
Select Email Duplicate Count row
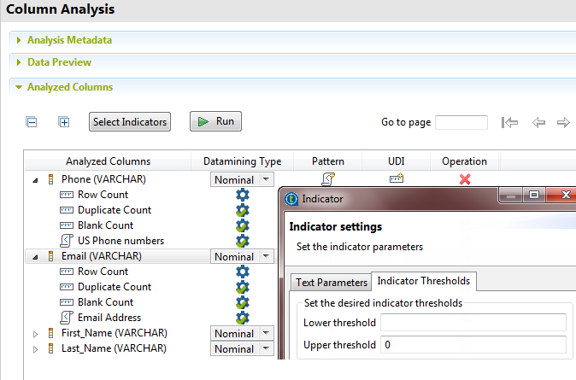[115, 287]
